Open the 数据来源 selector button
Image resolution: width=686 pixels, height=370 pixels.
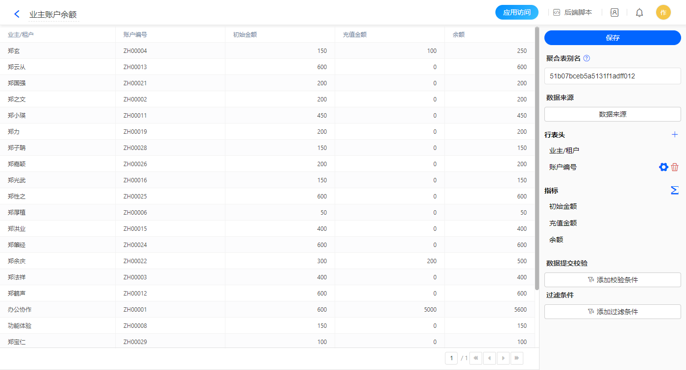[x=612, y=114]
